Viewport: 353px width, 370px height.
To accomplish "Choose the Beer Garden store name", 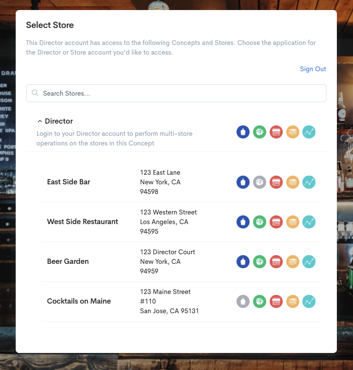I will pyautogui.click(x=68, y=261).
